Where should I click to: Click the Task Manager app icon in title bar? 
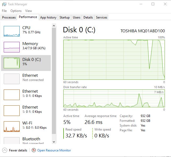pyautogui.click(x=4, y=4)
